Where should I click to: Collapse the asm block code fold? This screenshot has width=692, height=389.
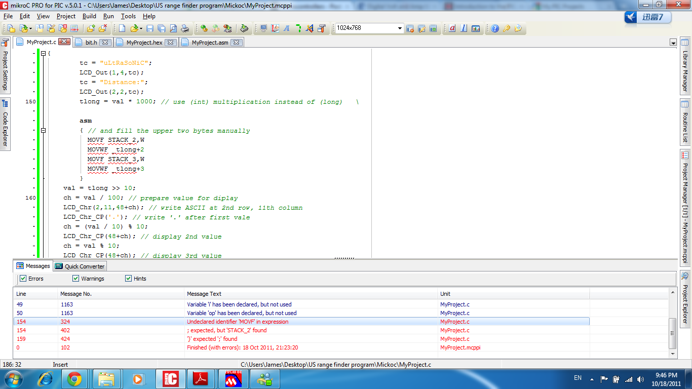(43, 131)
